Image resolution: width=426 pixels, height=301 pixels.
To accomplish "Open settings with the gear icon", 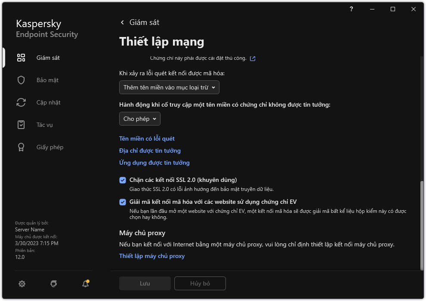I will pos(22,284).
